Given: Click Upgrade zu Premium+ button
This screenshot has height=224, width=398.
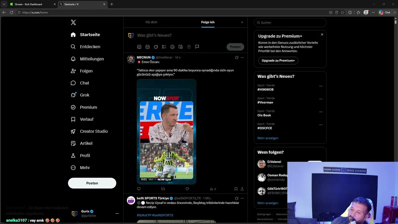Looking at the screenshot, I should (278, 61).
